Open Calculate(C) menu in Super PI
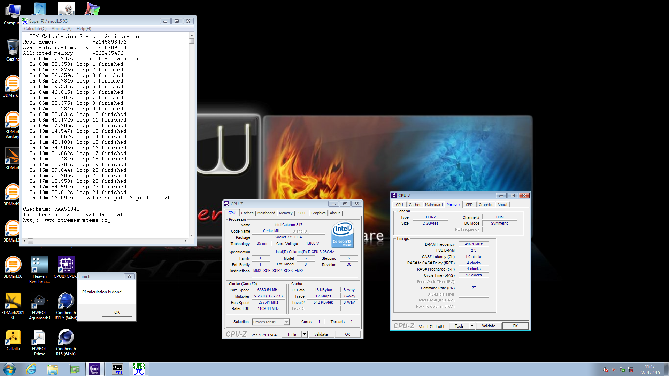This screenshot has height=376, width=669. (35, 29)
